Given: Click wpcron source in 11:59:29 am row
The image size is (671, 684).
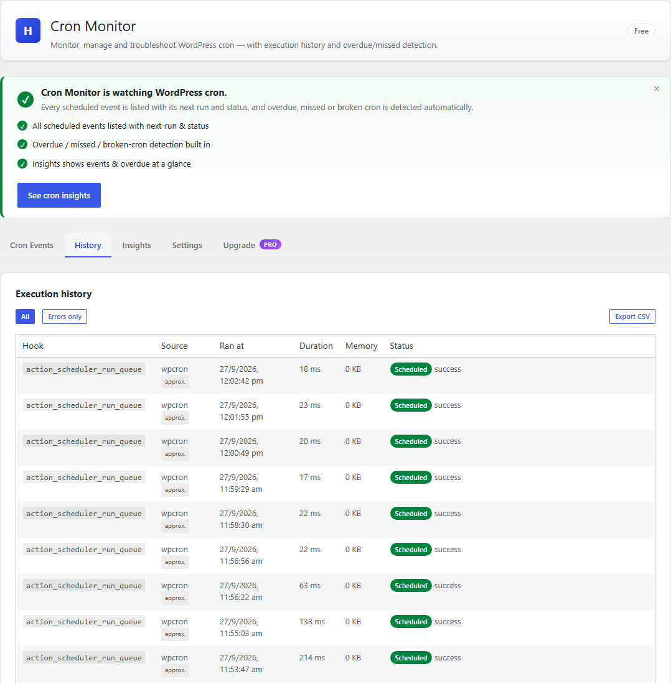Looking at the screenshot, I should (x=174, y=477).
